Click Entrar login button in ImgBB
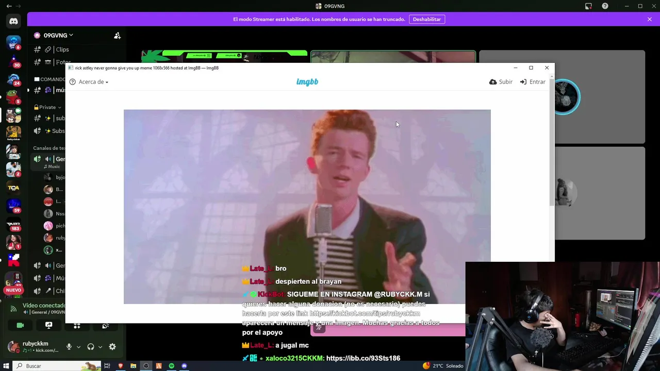The height and width of the screenshot is (371, 660). pos(533,82)
